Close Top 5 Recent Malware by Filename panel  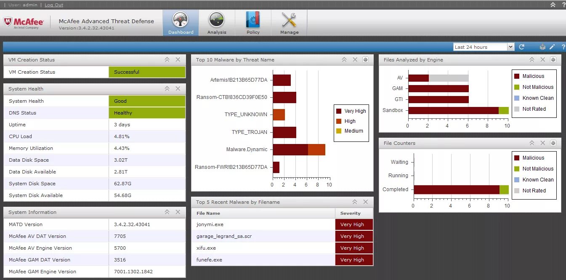pyautogui.click(x=366, y=202)
